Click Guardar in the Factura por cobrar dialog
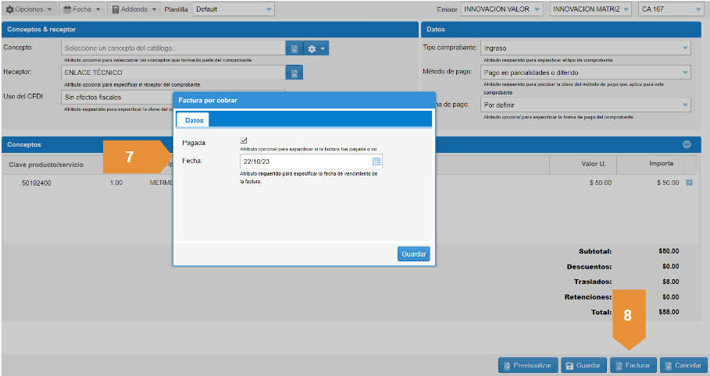This screenshot has height=376, width=710. 413,254
